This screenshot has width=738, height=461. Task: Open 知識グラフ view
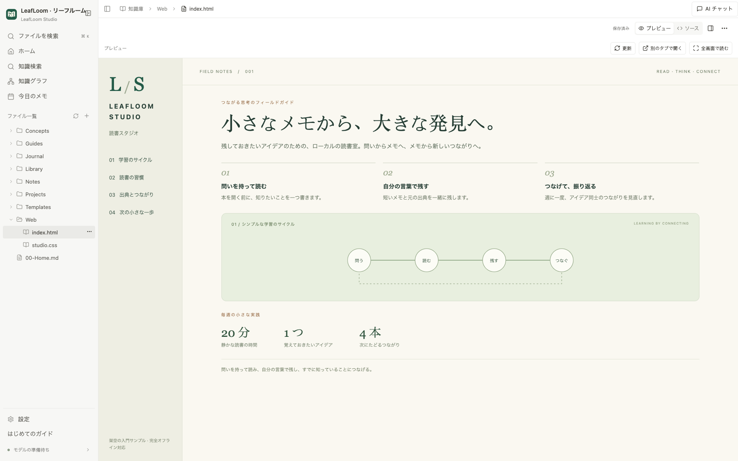point(49,81)
